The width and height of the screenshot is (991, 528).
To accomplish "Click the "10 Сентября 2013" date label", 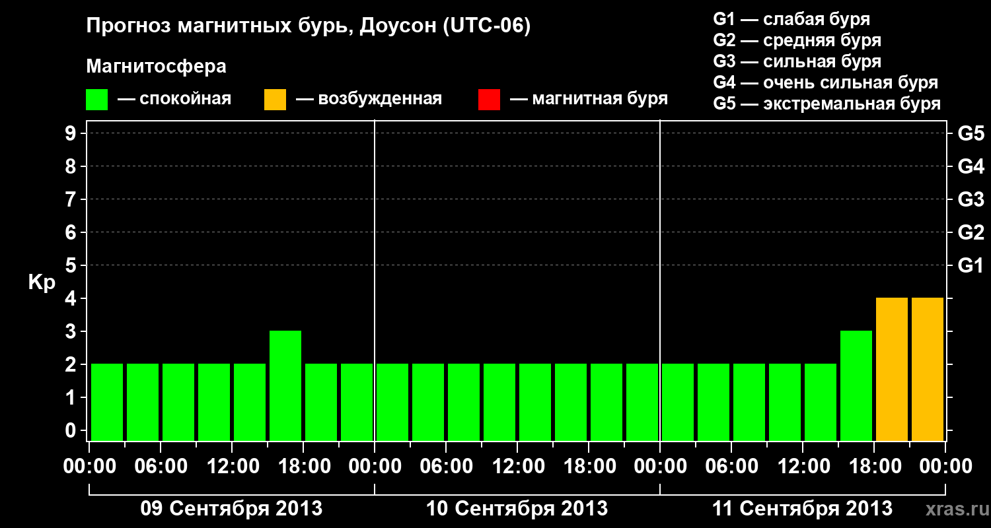I will coord(517,509).
